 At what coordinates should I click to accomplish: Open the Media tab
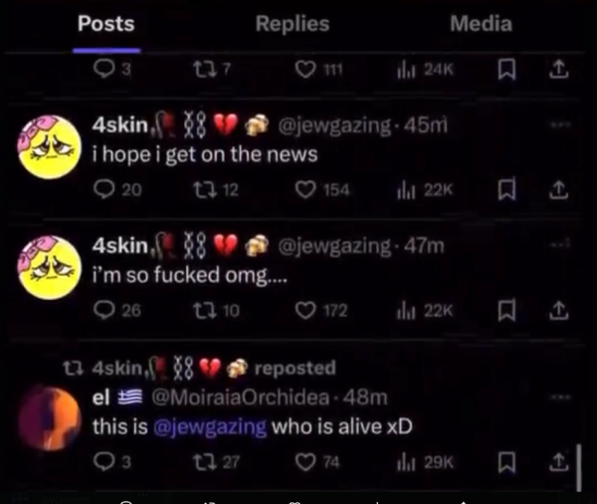pos(481,24)
